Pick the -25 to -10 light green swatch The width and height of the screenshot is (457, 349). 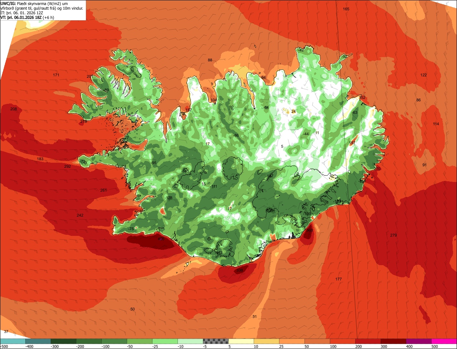[165, 341]
